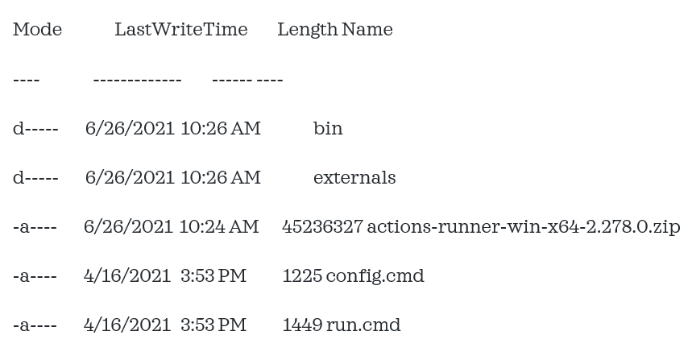Click the actions-runner-win-x64-2.278.0.zip file name
Screen dimensions: 692x360
[523, 227]
